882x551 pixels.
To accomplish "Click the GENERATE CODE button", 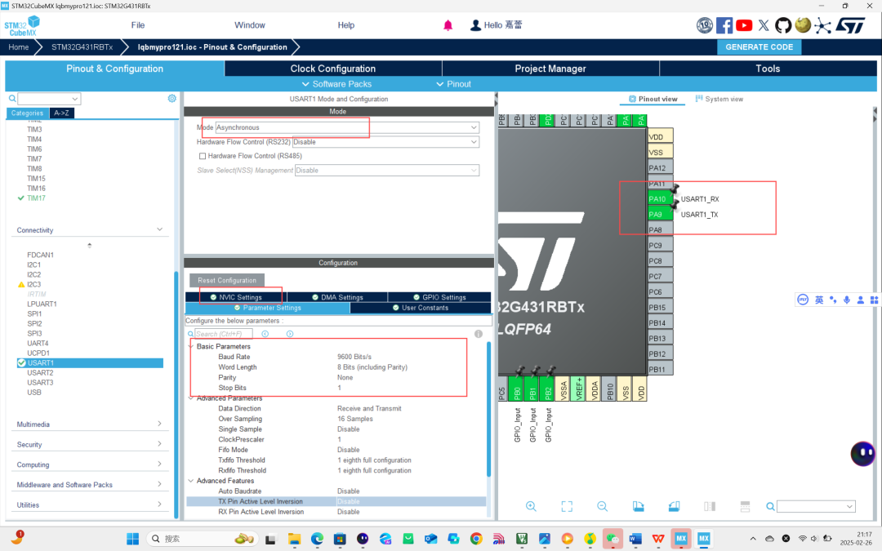I will (759, 47).
